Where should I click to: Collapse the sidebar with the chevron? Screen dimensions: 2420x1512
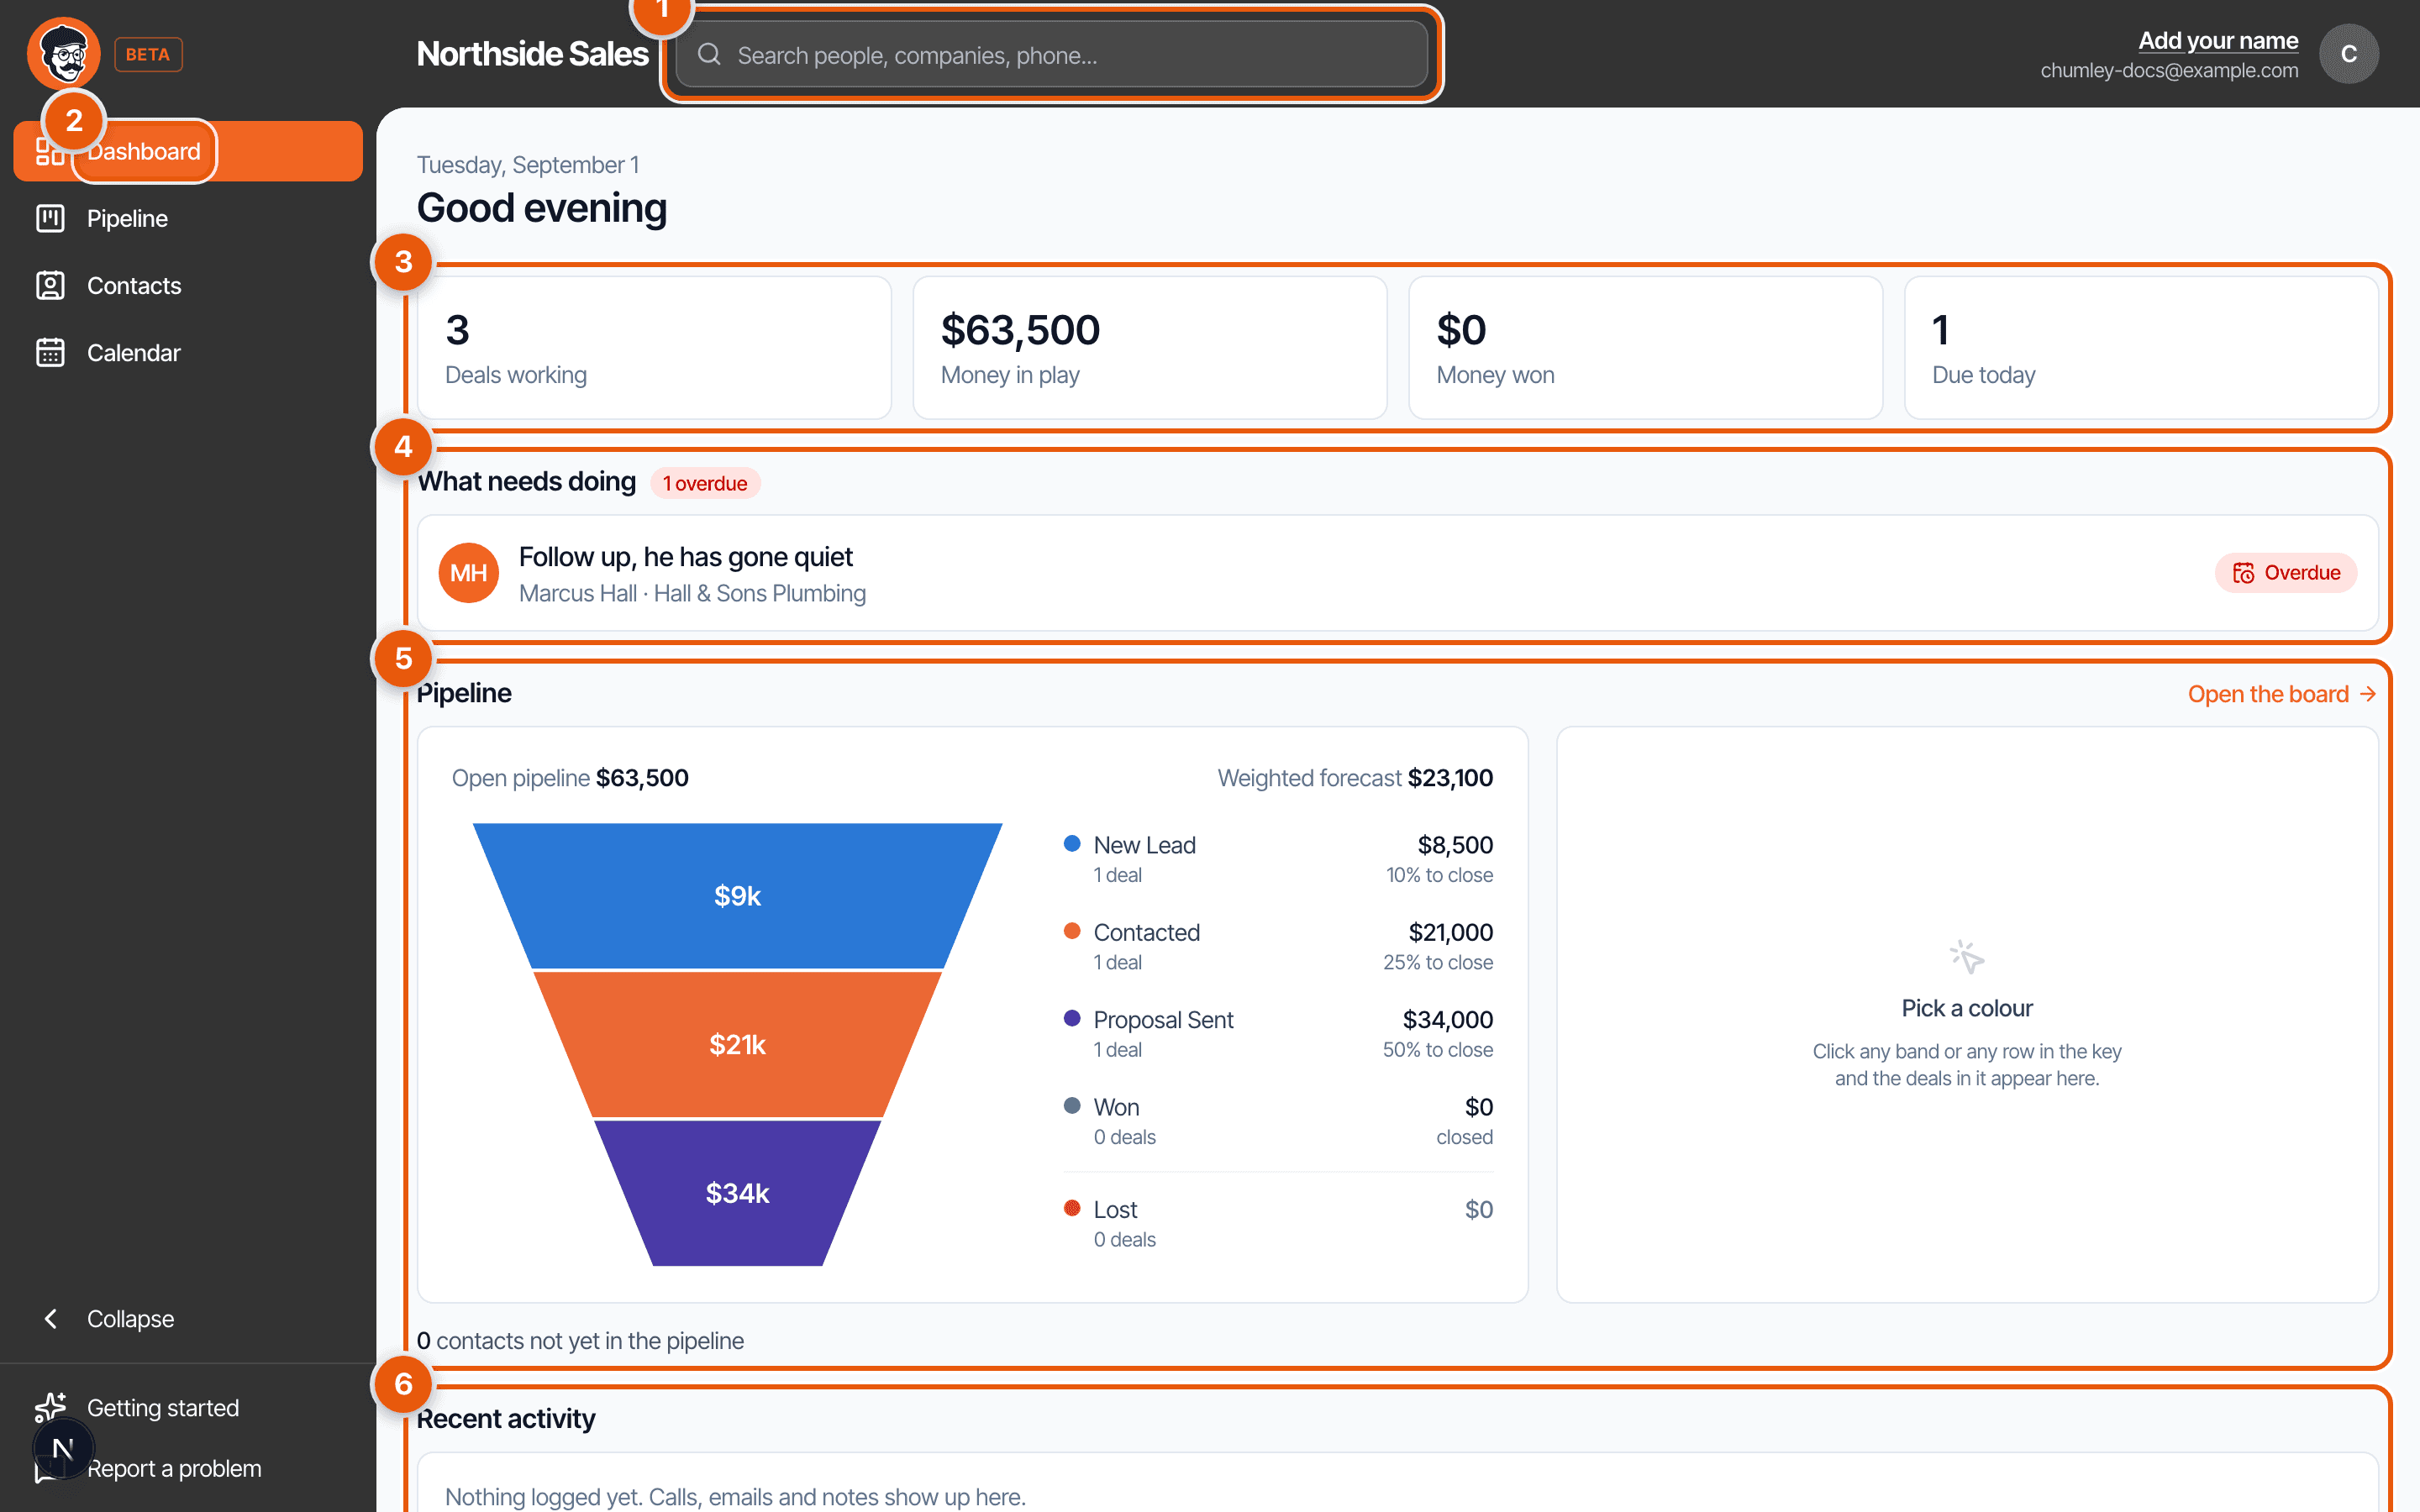50,1318
